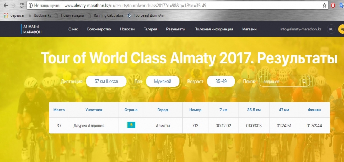This screenshot has height=162, width=344.
Task: Switch language using RU button
Action: point(331,29)
